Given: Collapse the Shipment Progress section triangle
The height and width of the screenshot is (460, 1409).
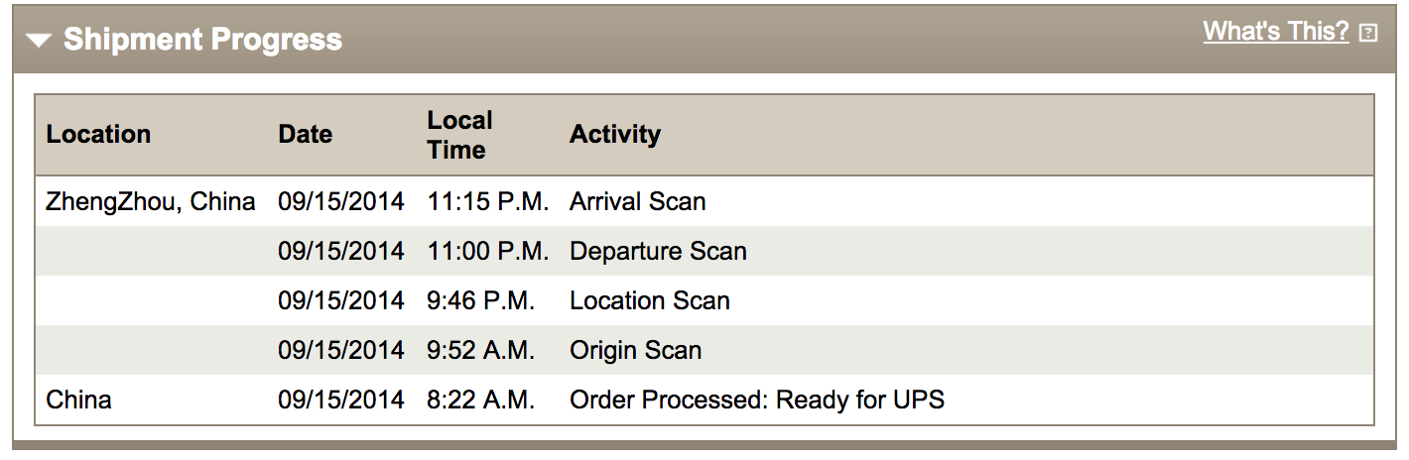Looking at the screenshot, I should coord(39,41).
